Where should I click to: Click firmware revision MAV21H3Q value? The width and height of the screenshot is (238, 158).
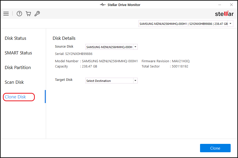pos(181,61)
